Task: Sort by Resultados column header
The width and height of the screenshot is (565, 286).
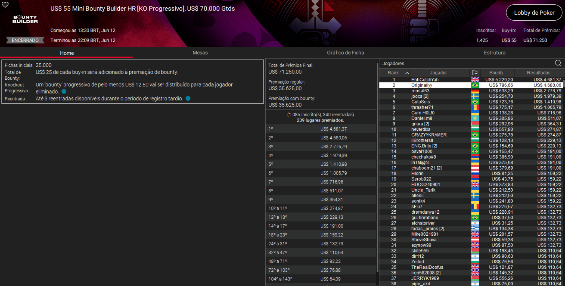Action: click(x=538, y=73)
